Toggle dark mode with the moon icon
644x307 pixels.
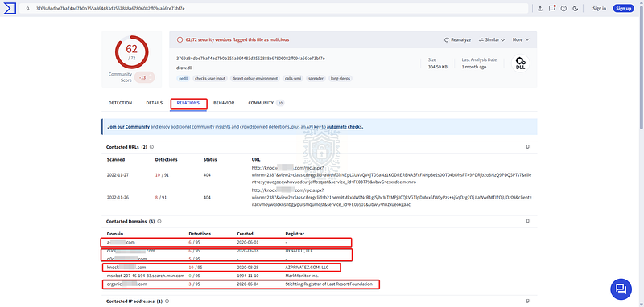coord(575,8)
